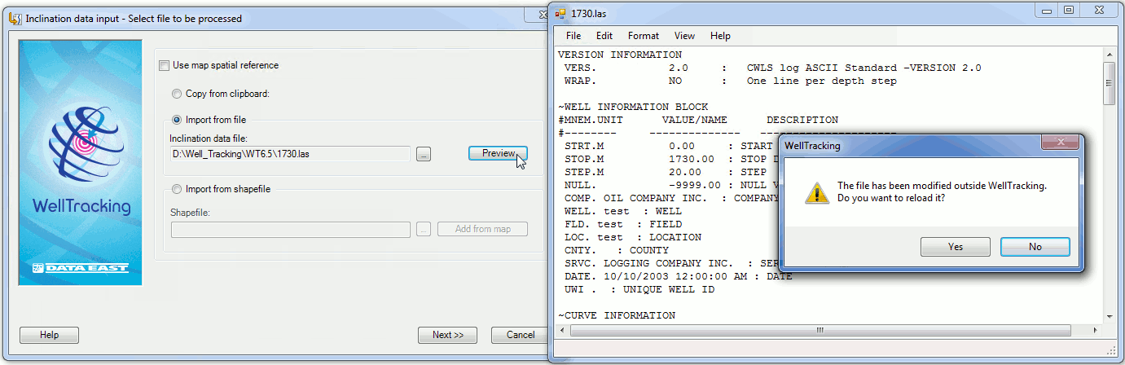1125x365 pixels.
Task: Close the WellTracking message dialog
Action: (x=1061, y=143)
